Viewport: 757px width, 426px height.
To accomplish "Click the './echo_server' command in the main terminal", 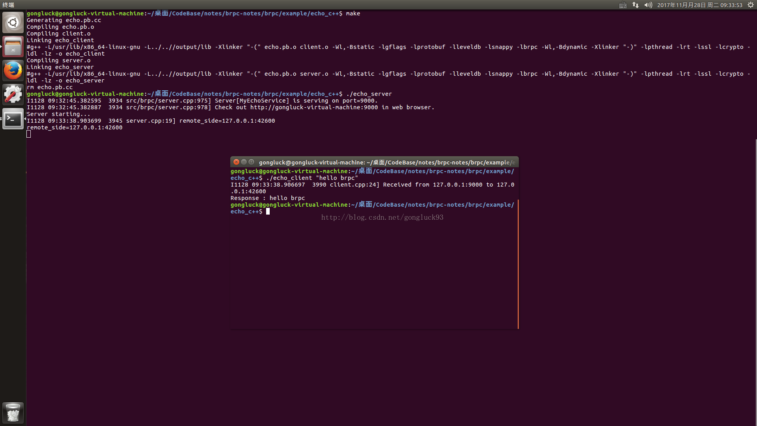I will [x=369, y=94].
